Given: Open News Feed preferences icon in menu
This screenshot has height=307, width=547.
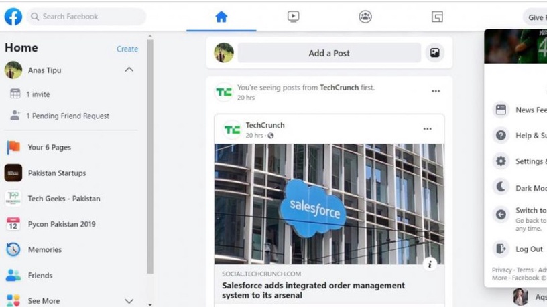Looking at the screenshot, I should pyautogui.click(x=501, y=110).
